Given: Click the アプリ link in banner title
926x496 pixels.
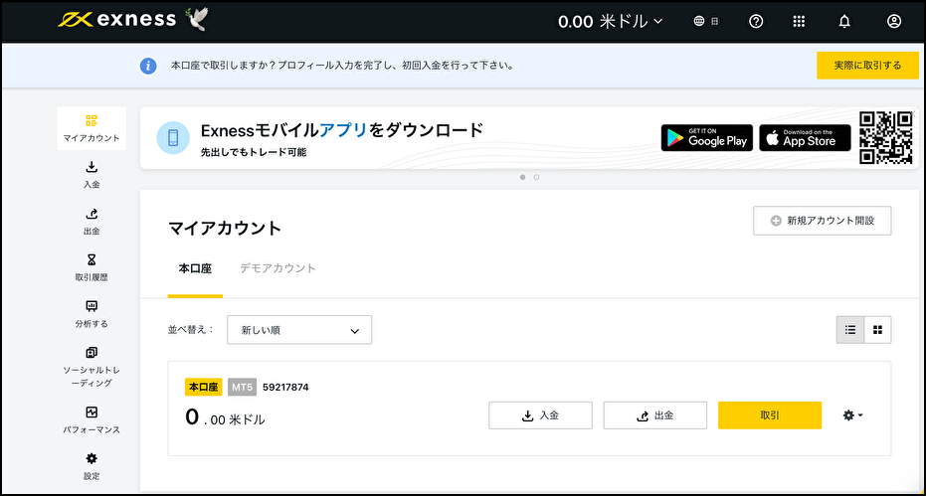Looking at the screenshot, I should [343, 129].
